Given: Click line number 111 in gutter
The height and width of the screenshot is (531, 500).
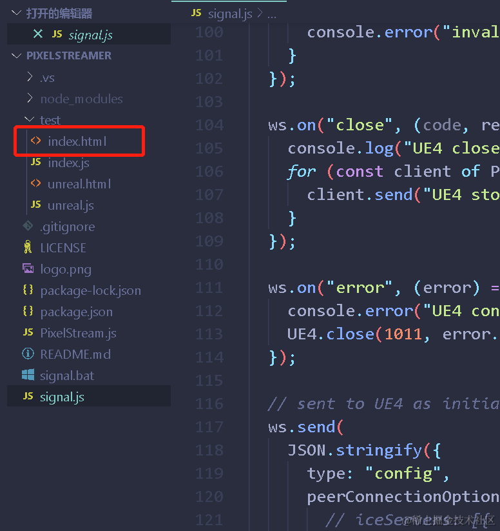Looking at the screenshot, I should (x=209, y=288).
